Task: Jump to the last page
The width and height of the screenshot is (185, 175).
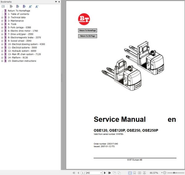Action: coord(109,173)
